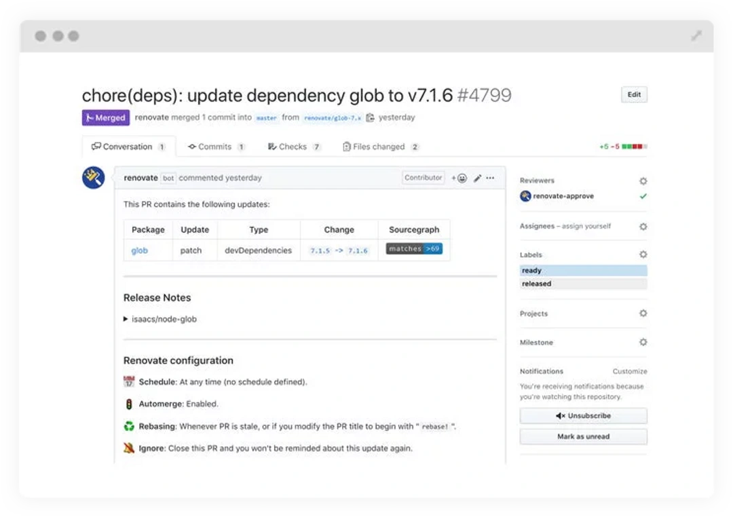Image resolution: width=733 pixels, height=517 pixels.
Task: Click the Renovate configuration heading
Action: tap(178, 360)
